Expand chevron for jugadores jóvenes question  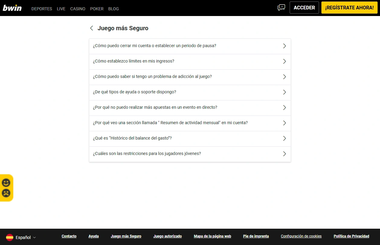pyautogui.click(x=284, y=154)
